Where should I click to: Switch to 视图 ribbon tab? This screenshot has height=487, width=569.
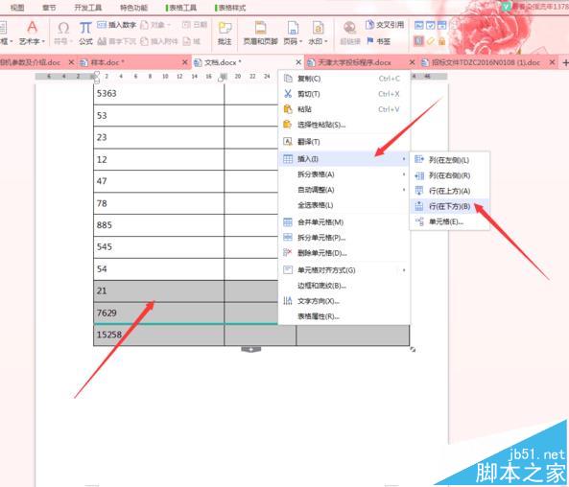(x=17, y=8)
